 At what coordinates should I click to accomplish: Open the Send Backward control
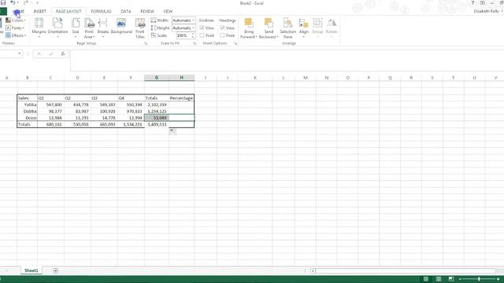click(269, 28)
